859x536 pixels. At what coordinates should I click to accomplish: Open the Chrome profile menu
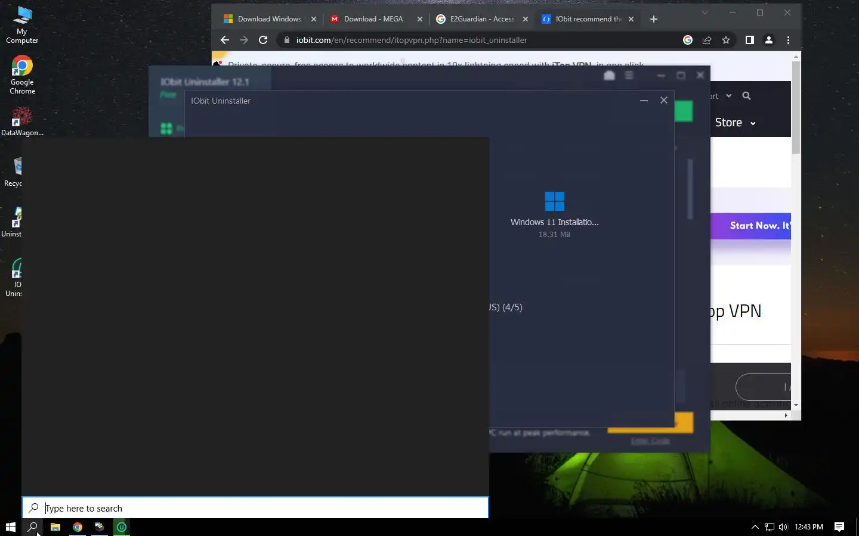769,40
